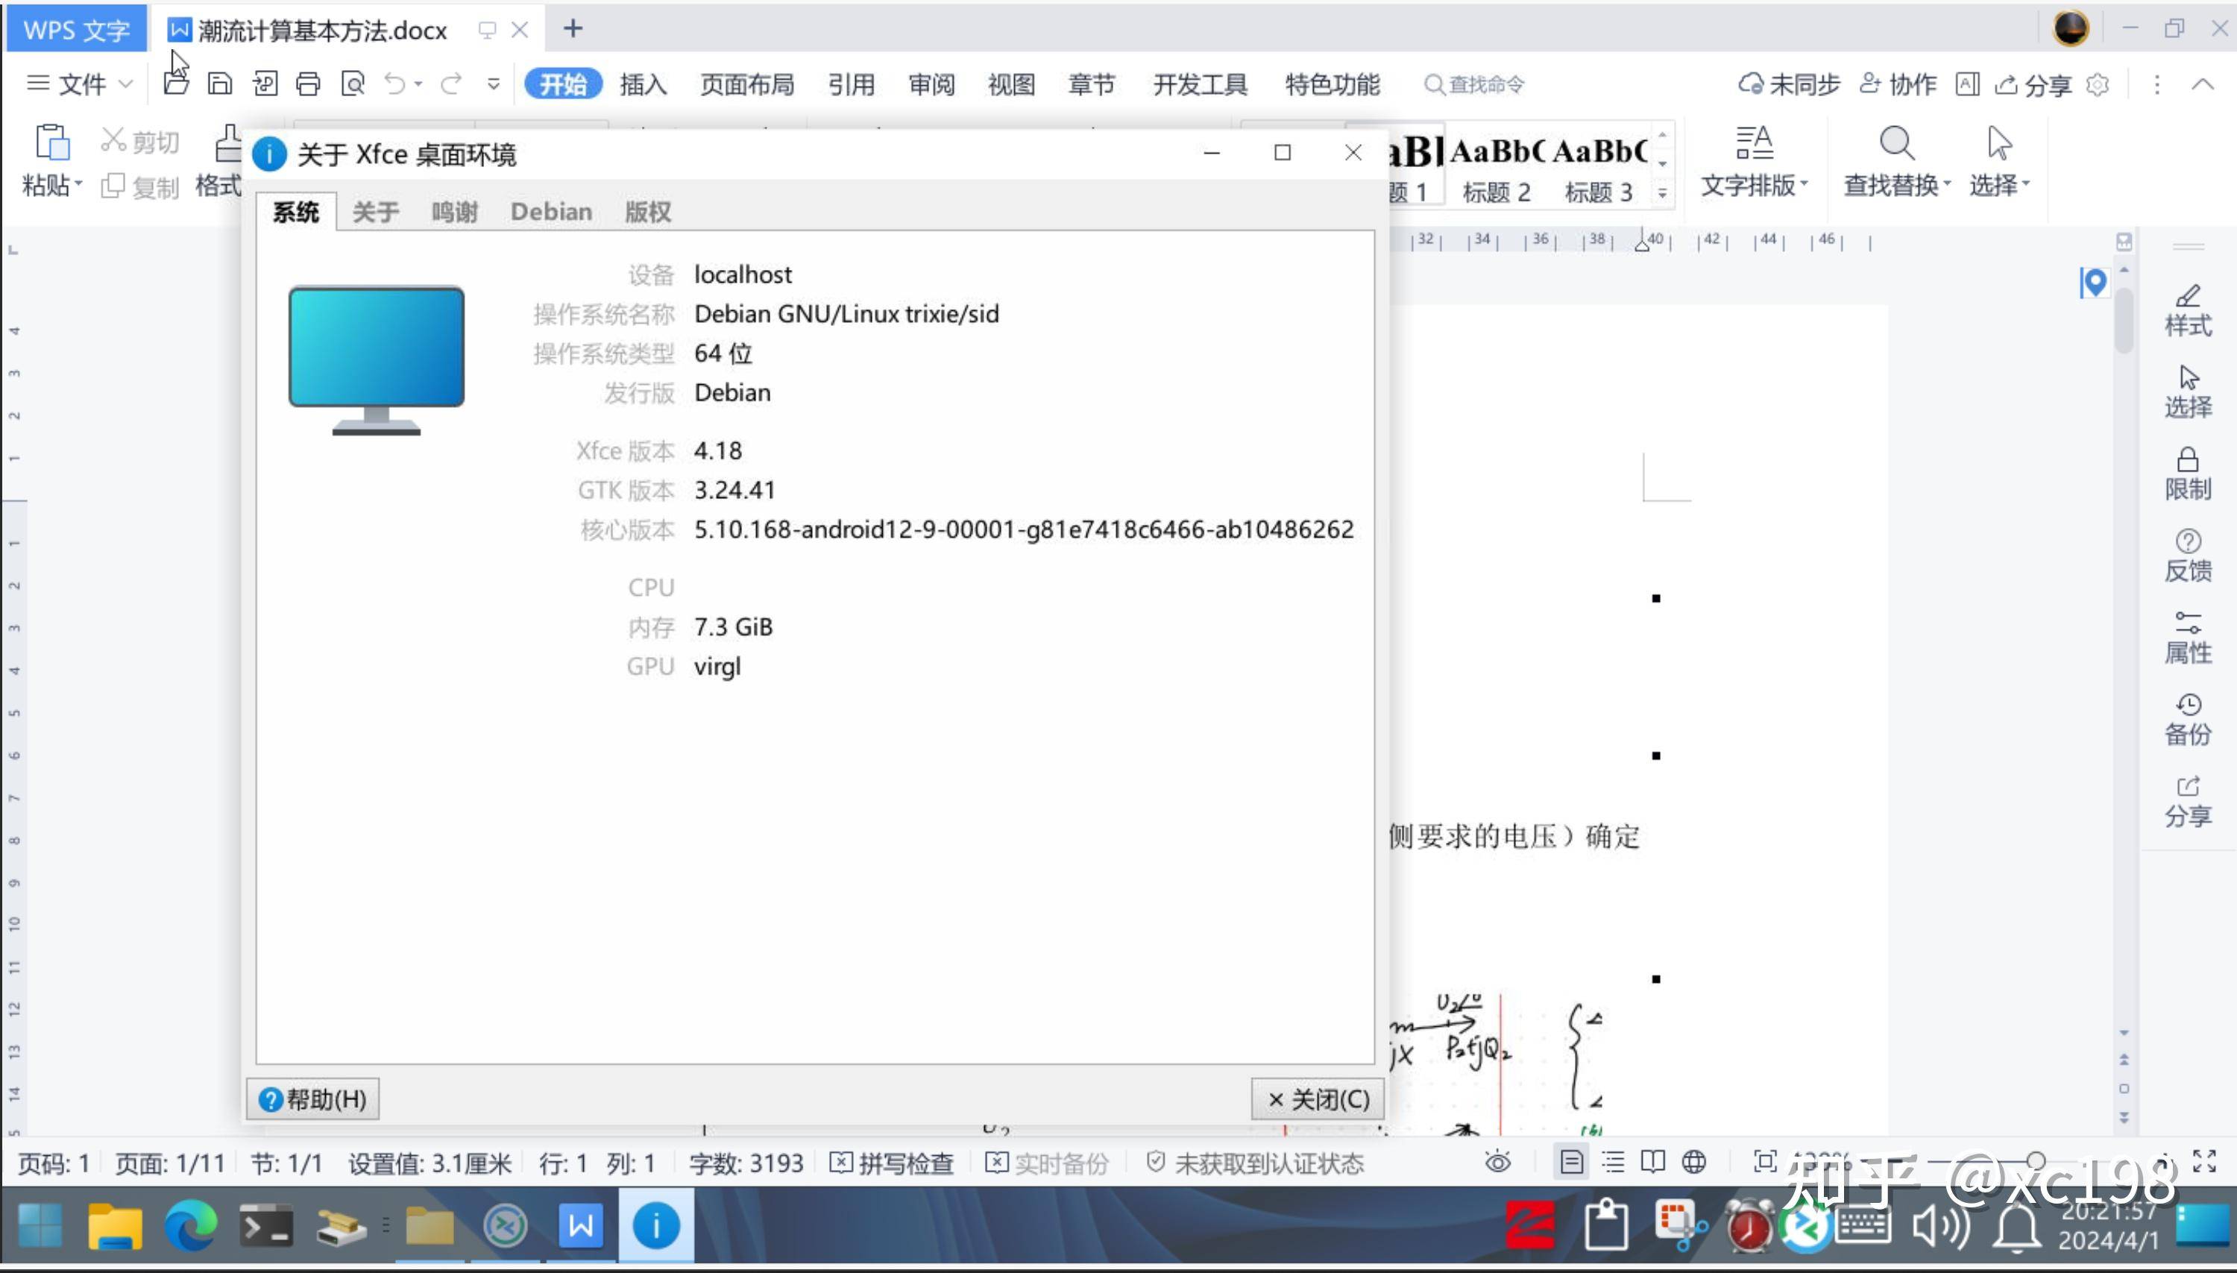Open print preview icon in WPS
The image size is (2237, 1273).
click(x=353, y=84)
